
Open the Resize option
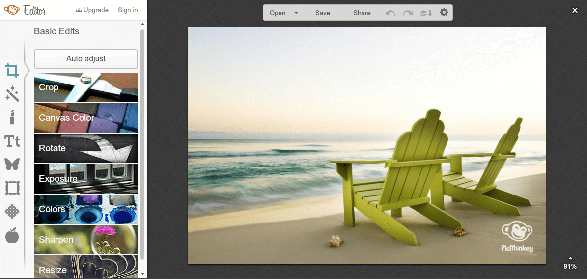(x=86, y=267)
